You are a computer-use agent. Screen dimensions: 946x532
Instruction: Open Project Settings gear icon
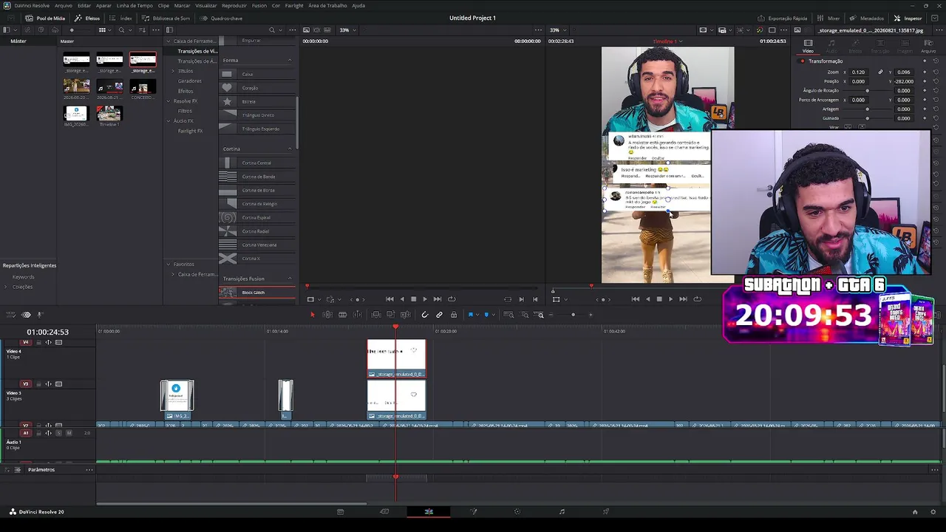(x=933, y=511)
